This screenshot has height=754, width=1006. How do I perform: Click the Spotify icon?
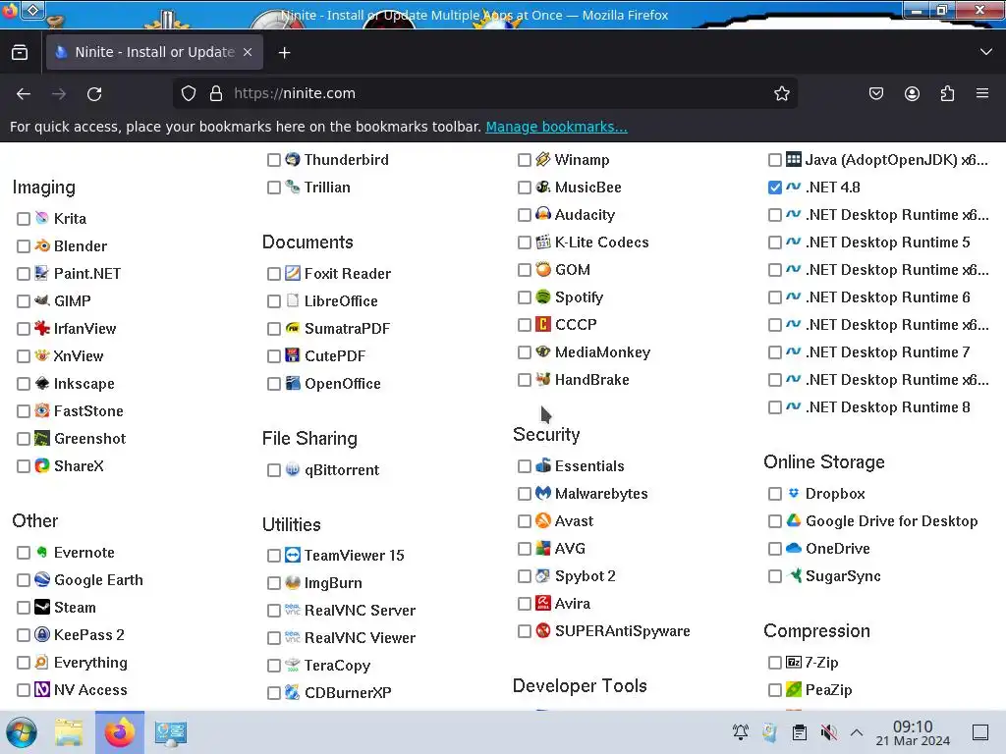click(543, 296)
